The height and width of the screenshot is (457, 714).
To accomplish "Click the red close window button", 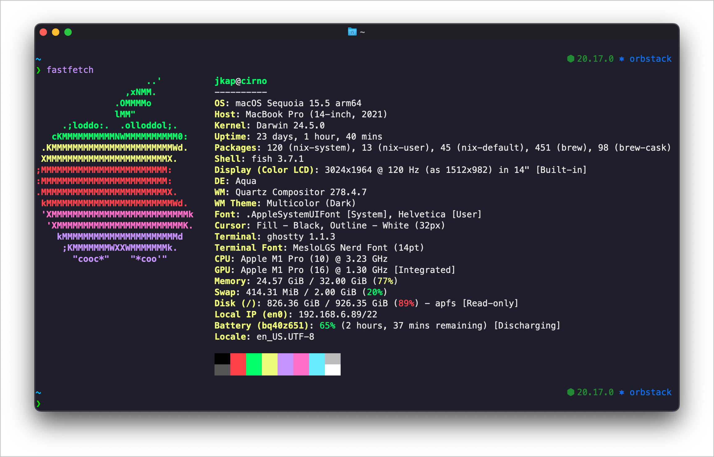I will click(x=43, y=32).
